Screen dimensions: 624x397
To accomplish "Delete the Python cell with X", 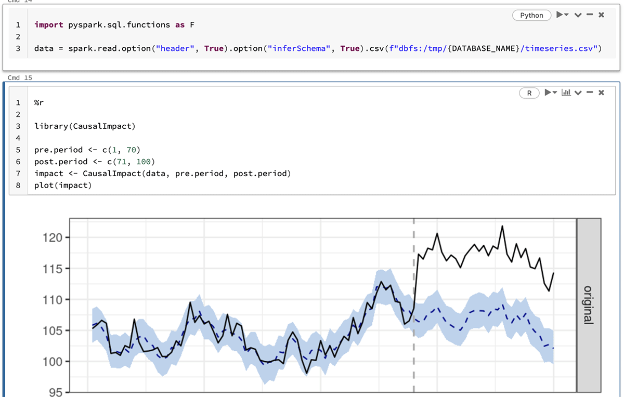I will point(601,15).
